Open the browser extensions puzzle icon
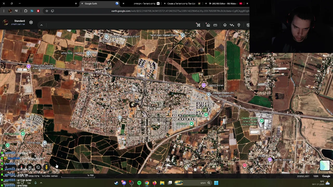The height and width of the screenshot is (187, 333). (26, 11)
